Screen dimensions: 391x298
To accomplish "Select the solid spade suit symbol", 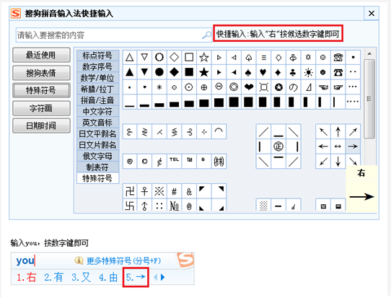I will [248, 72].
